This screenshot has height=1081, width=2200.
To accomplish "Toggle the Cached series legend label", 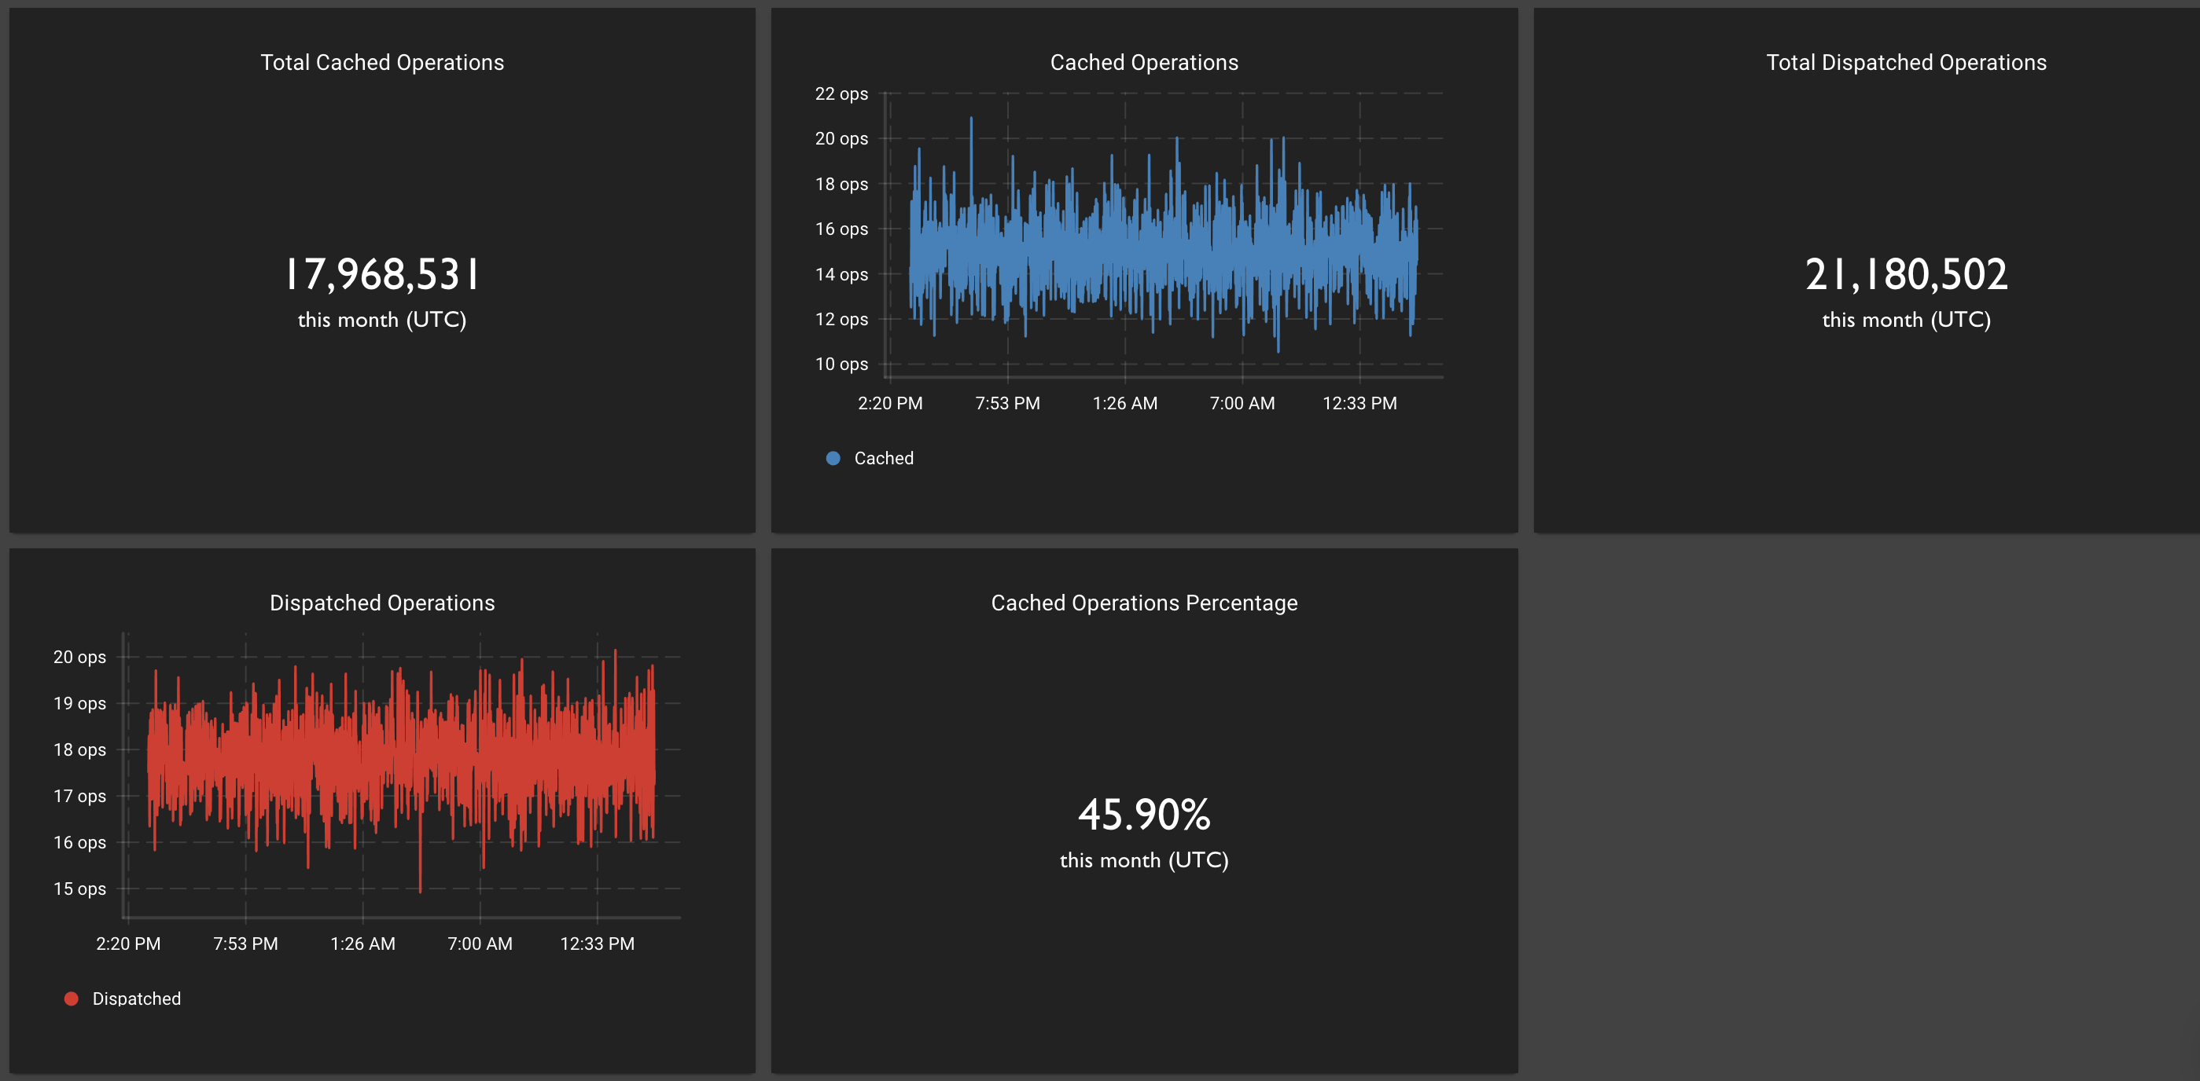I will pyautogui.click(x=884, y=458).
